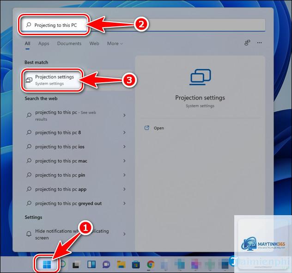Launch Teams Chat from the taskbar
Screen dimensions: 292x273
pyautogui.click(x=106, y=264)
